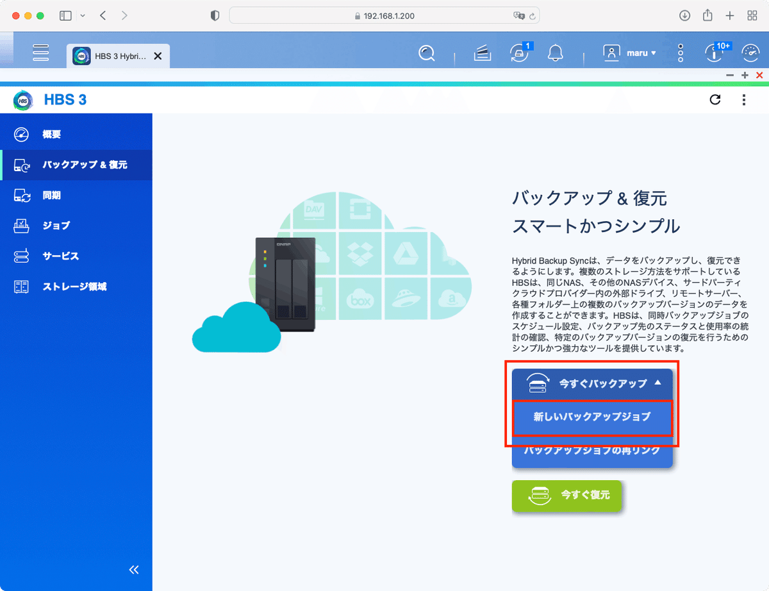The height and width of the screenshot is (591, 769).
Task: Open Safari tab group dropdown arrow
Action: (82, 15)
